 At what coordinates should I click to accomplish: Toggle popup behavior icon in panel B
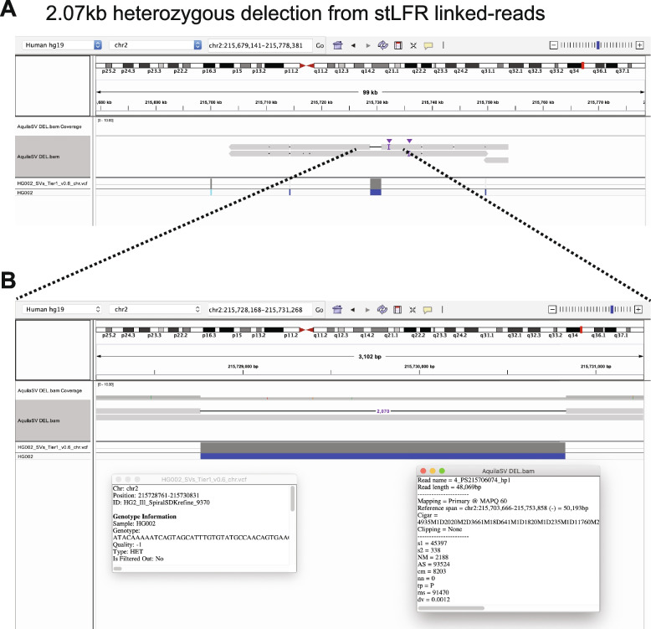428,310
